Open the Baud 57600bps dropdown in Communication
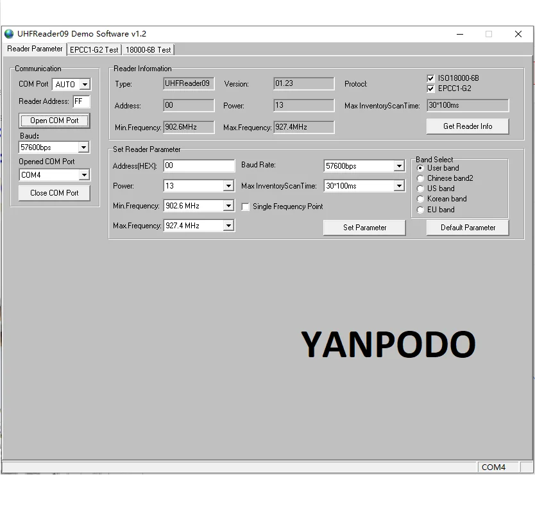 [83, 147]
